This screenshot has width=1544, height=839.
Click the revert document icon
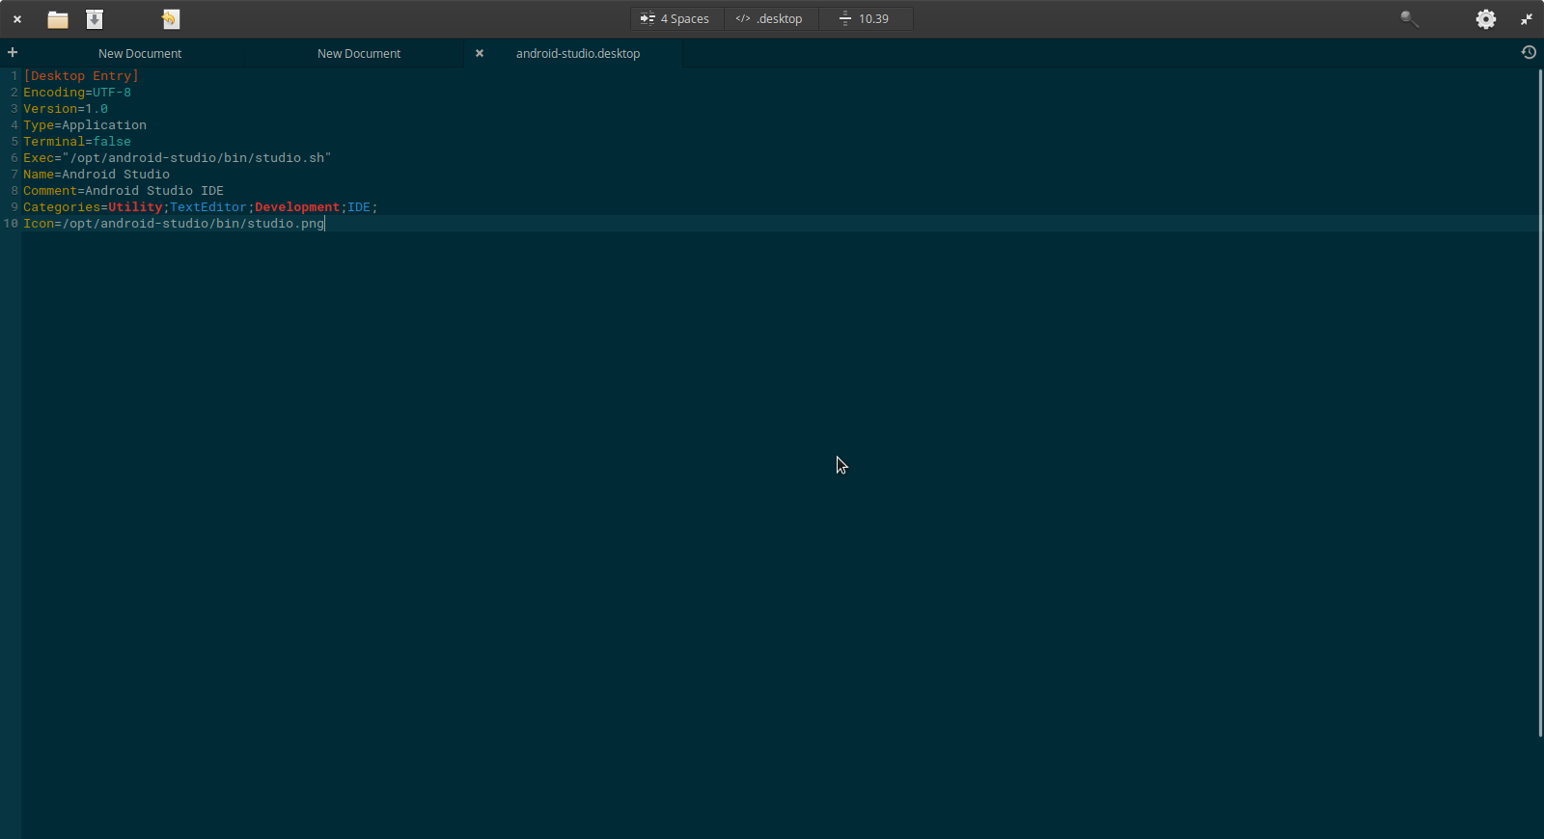pos(171,19)
